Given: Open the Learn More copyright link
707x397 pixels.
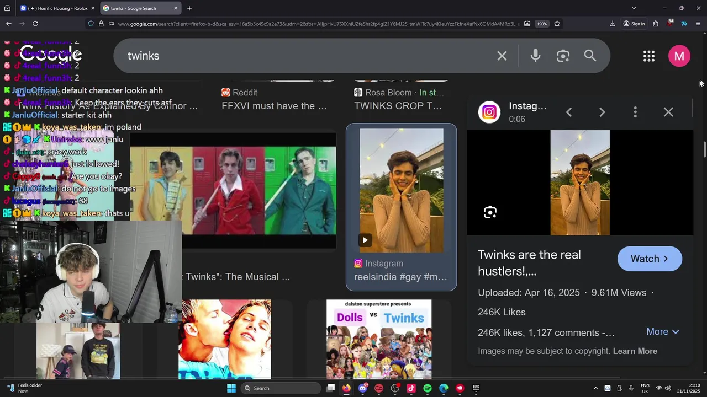Looking at the screenshot, I should (x=635, y=351).
